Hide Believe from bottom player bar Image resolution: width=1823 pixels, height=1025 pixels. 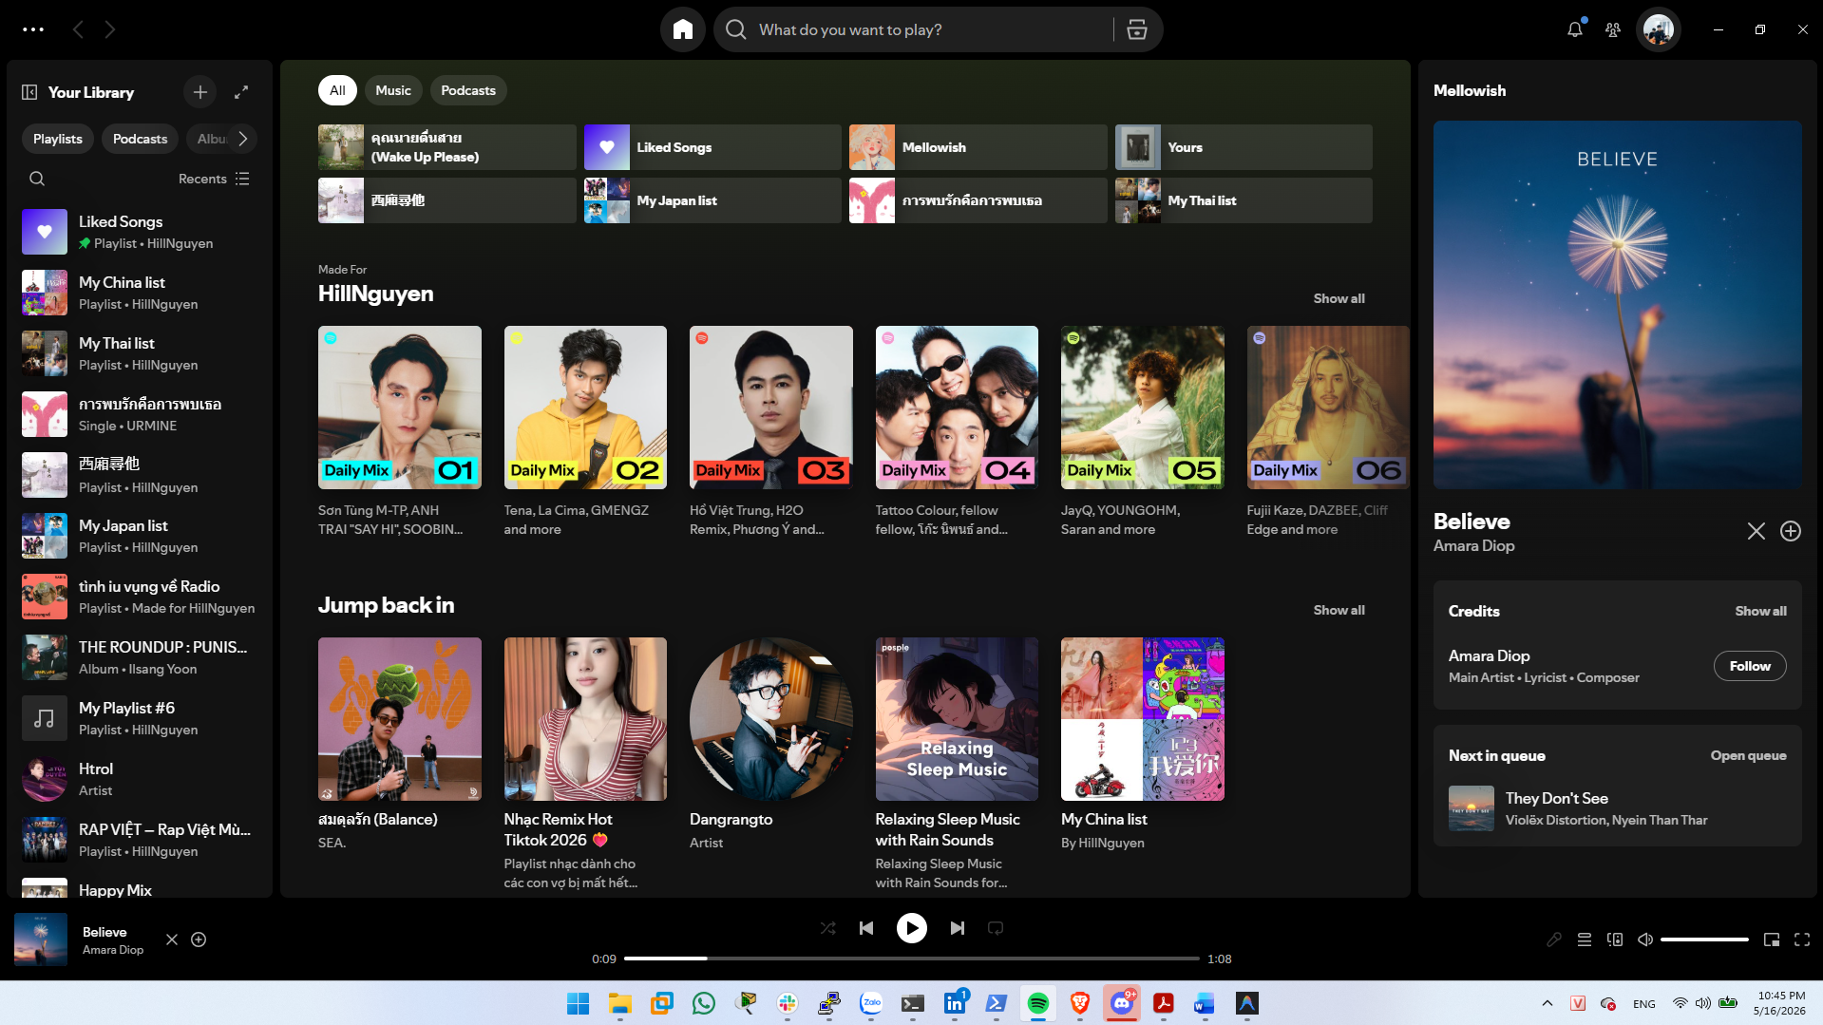(x=172, y=940)
